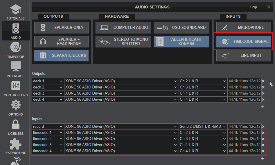This screenshot has height=165, width=275.
Task: Remove the timecode 1 input row
Action: (263, 133)
